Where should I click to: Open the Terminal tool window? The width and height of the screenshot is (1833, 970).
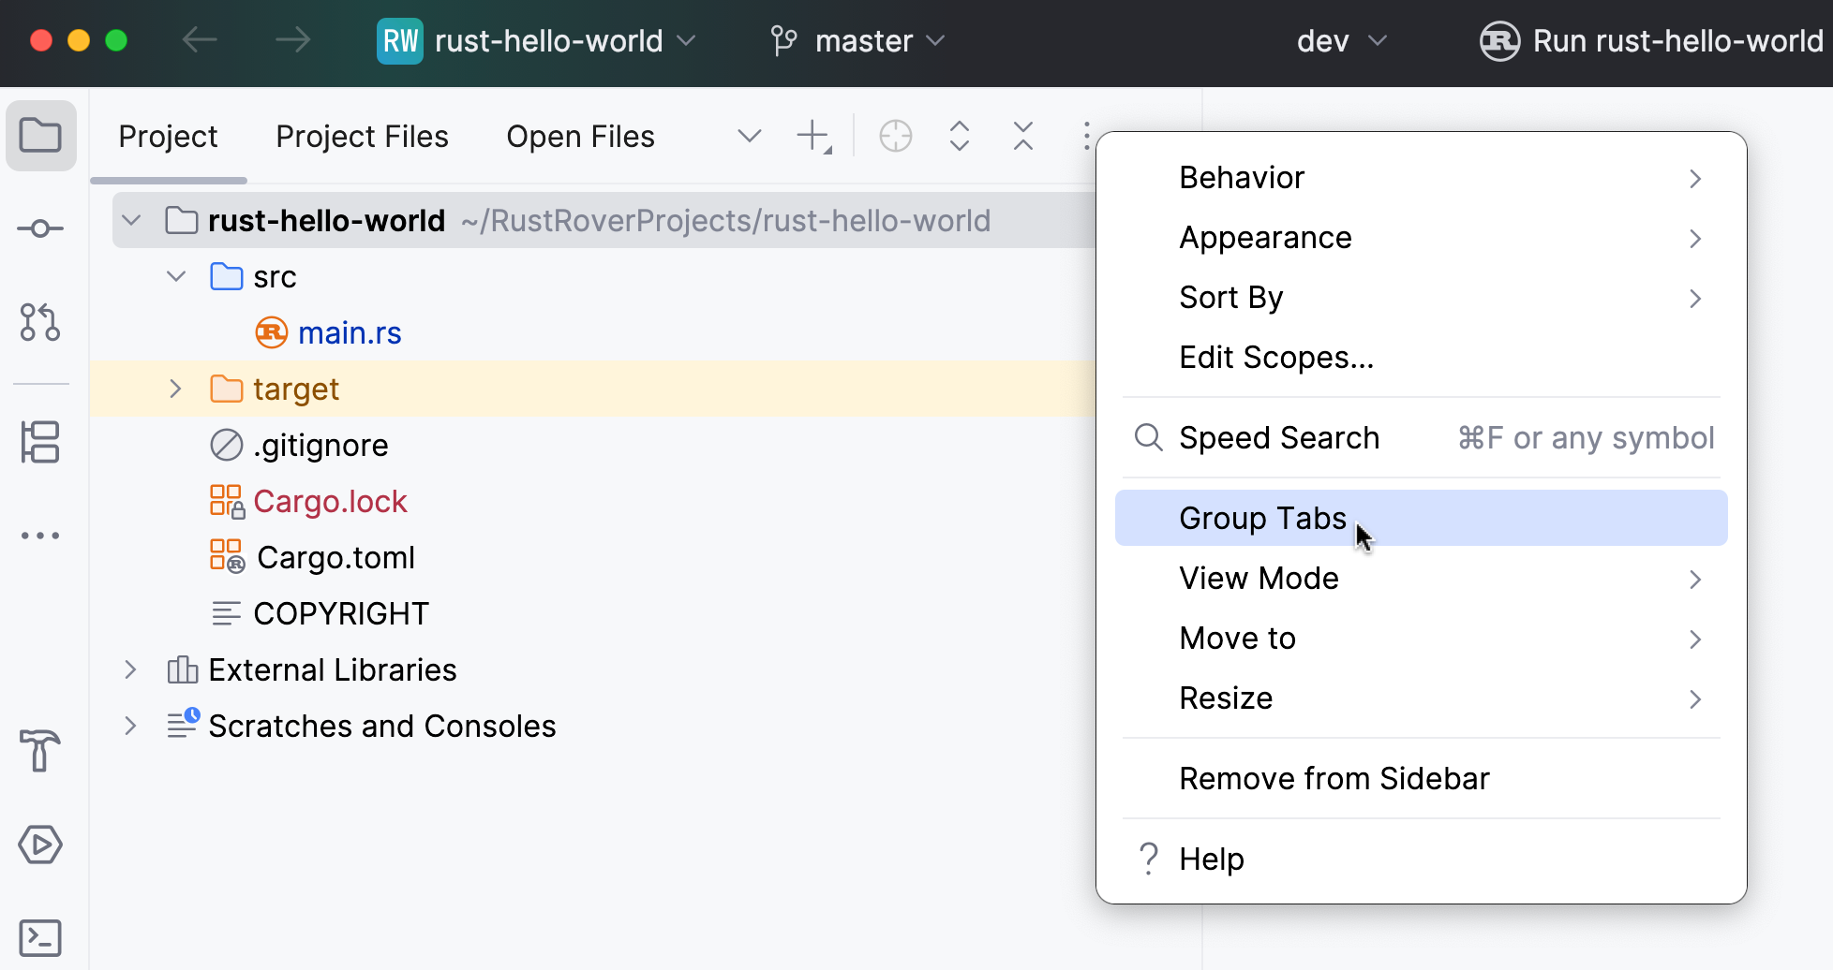(x=40, y=937)
